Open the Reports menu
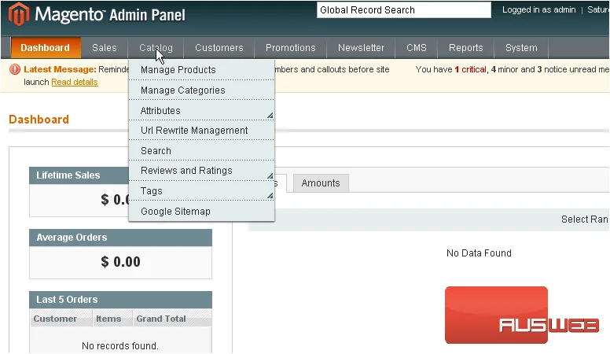The image size is (610, 354). [465, 48]
